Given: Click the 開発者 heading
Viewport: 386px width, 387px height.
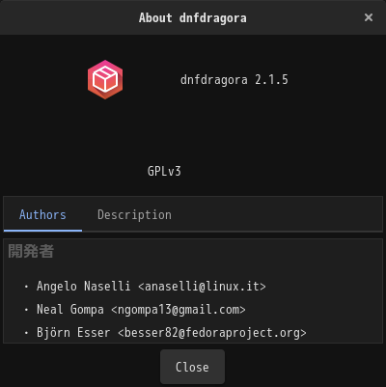Looking at the screenshot, I should (x=31, y=251).
